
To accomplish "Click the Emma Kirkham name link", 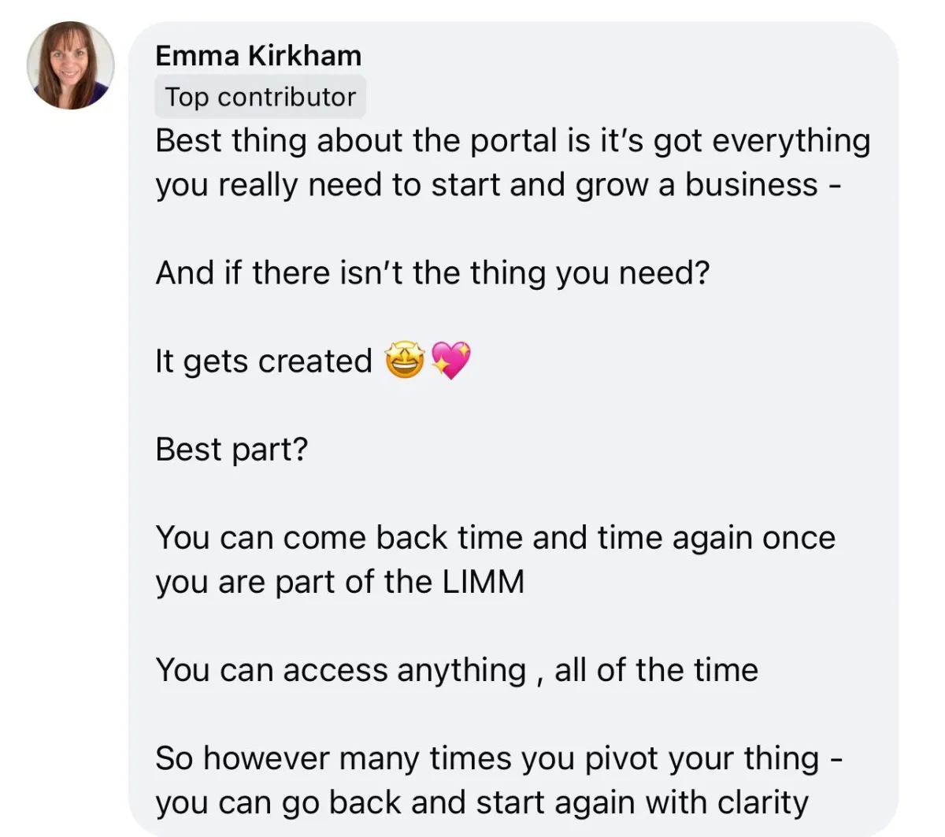I will point(258,56).
